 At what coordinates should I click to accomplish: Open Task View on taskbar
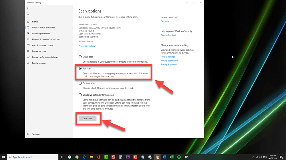[62, 157]
